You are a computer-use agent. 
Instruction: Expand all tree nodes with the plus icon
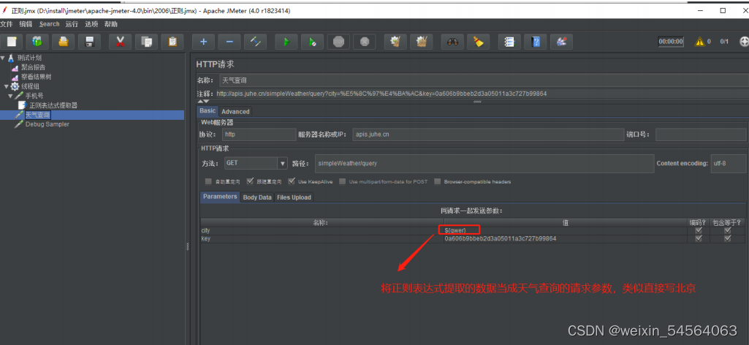pos(203,42)
